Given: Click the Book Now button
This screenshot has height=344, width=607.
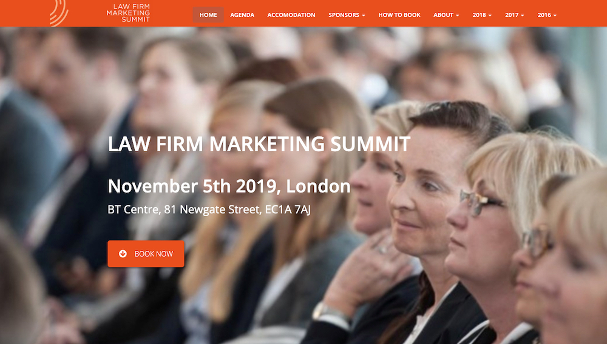Looking at the screenshot, I should tap(146, 254).
